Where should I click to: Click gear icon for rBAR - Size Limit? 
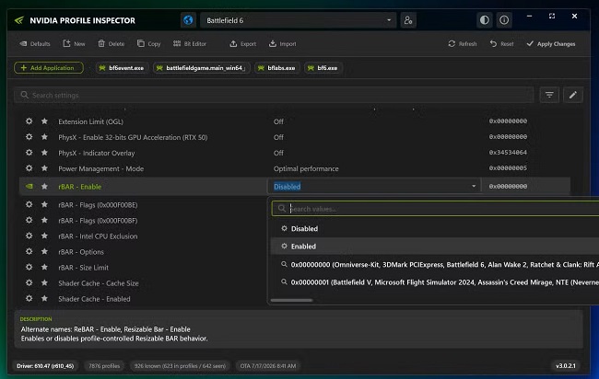coord(29,268)
